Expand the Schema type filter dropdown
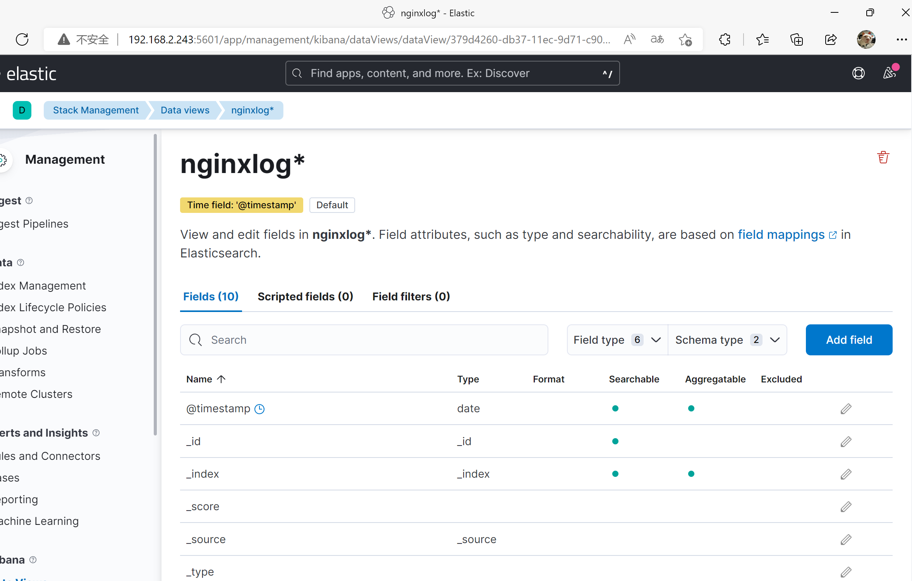 727,340
